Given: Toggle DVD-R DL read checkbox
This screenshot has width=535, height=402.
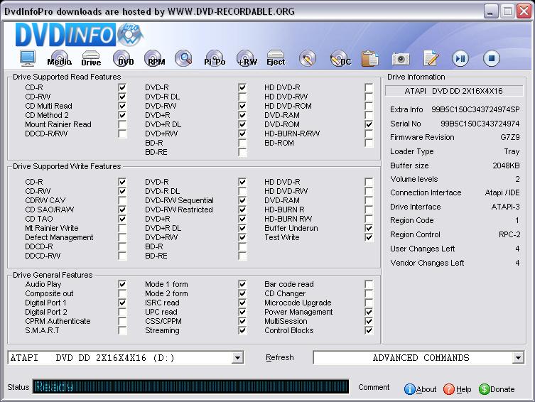Looking at the screenshot, I should pyautogui.click(x=242, y=97).
